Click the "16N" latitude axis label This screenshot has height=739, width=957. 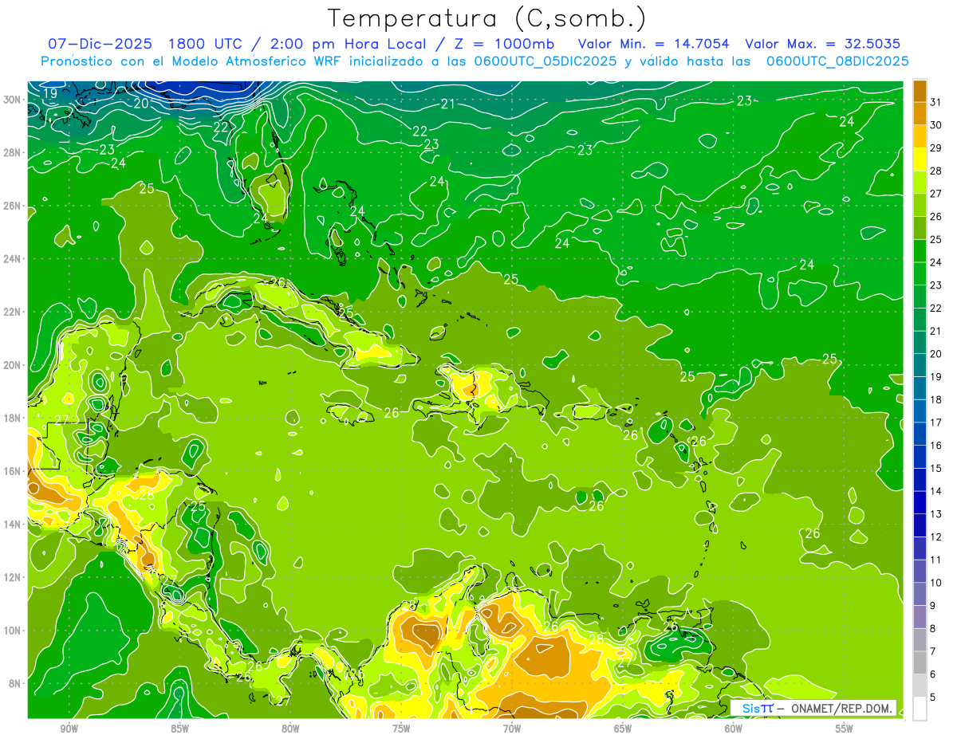[11, 471]
